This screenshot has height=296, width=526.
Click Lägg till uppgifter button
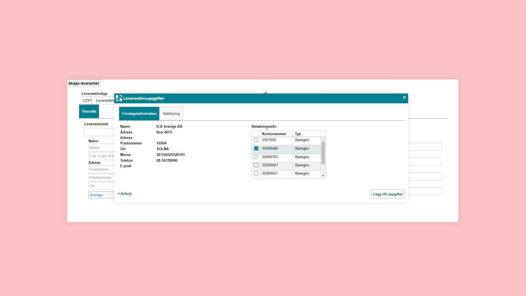[388, 194]
